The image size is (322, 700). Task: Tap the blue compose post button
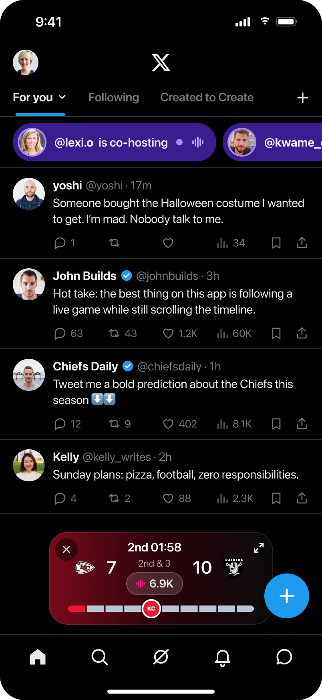[287, 596]
